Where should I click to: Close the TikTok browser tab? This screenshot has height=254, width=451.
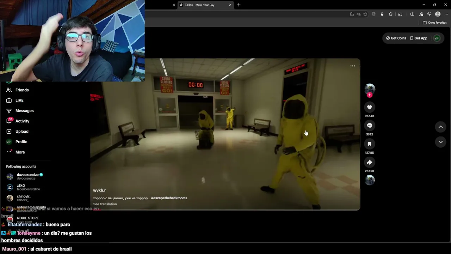coord(230,5)
